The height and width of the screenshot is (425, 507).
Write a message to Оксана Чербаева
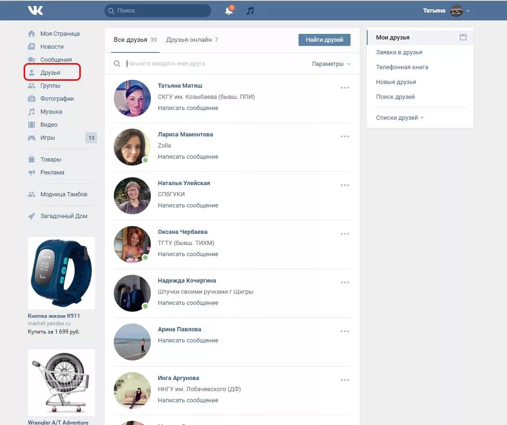click(x=188, y=254)
